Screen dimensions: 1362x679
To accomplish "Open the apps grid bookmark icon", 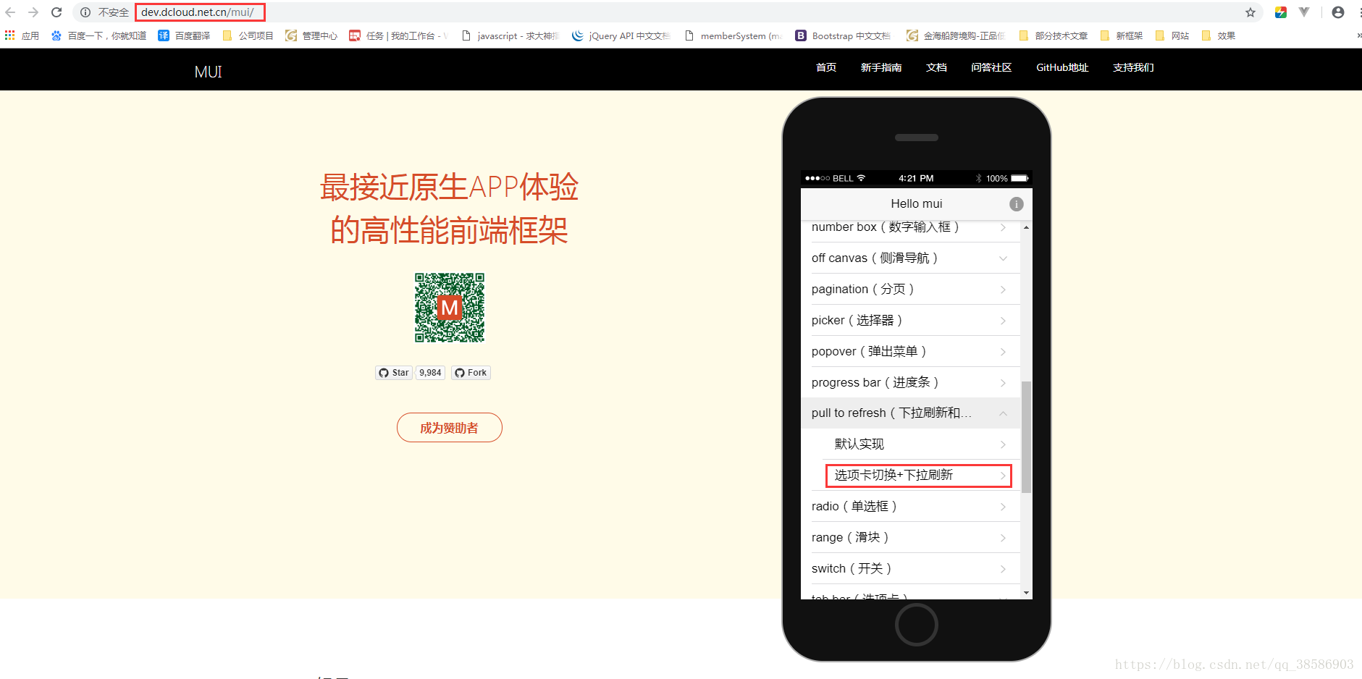I will coord(22,35).
